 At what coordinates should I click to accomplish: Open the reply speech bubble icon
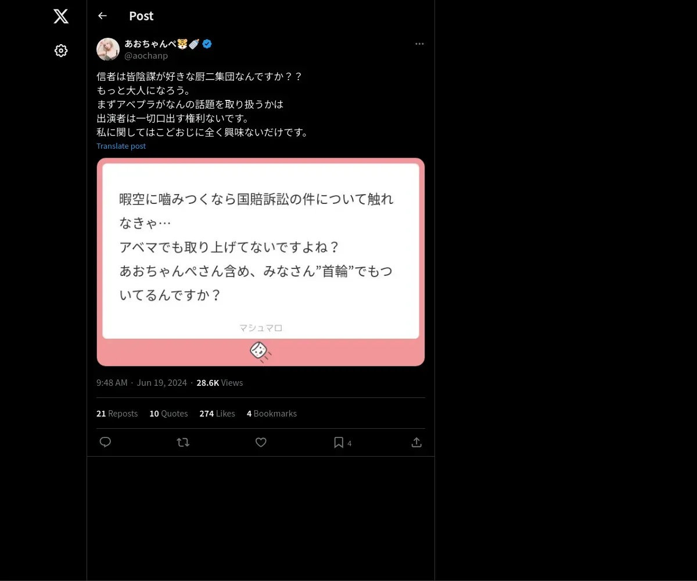[105, 442]
